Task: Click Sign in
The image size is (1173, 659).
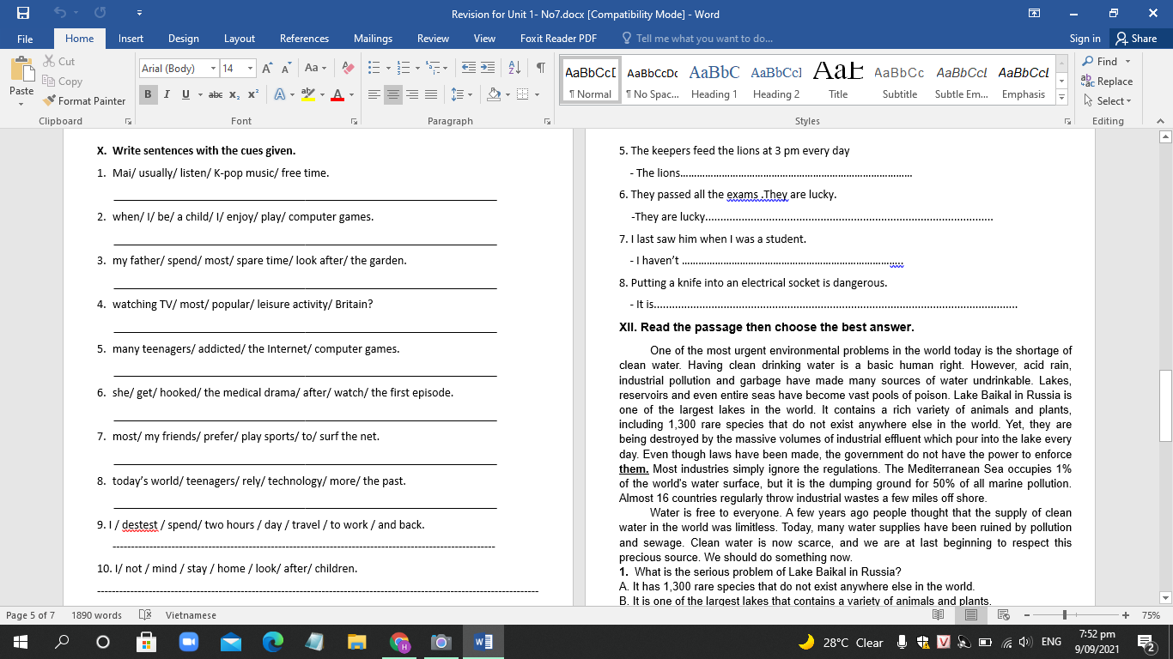Action: pos(1085,39)
